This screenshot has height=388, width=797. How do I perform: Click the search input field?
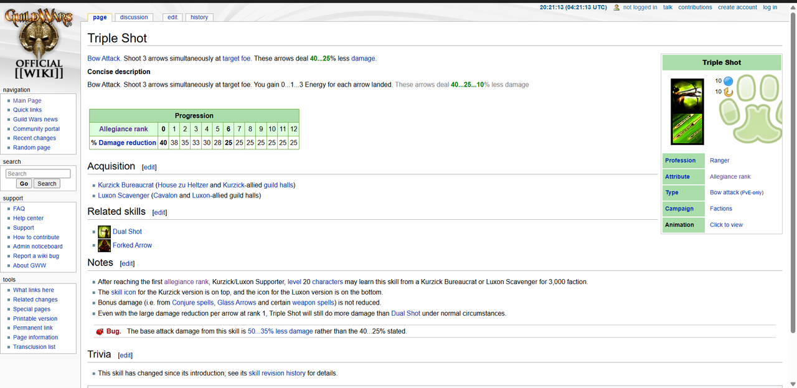pos(38,174)
